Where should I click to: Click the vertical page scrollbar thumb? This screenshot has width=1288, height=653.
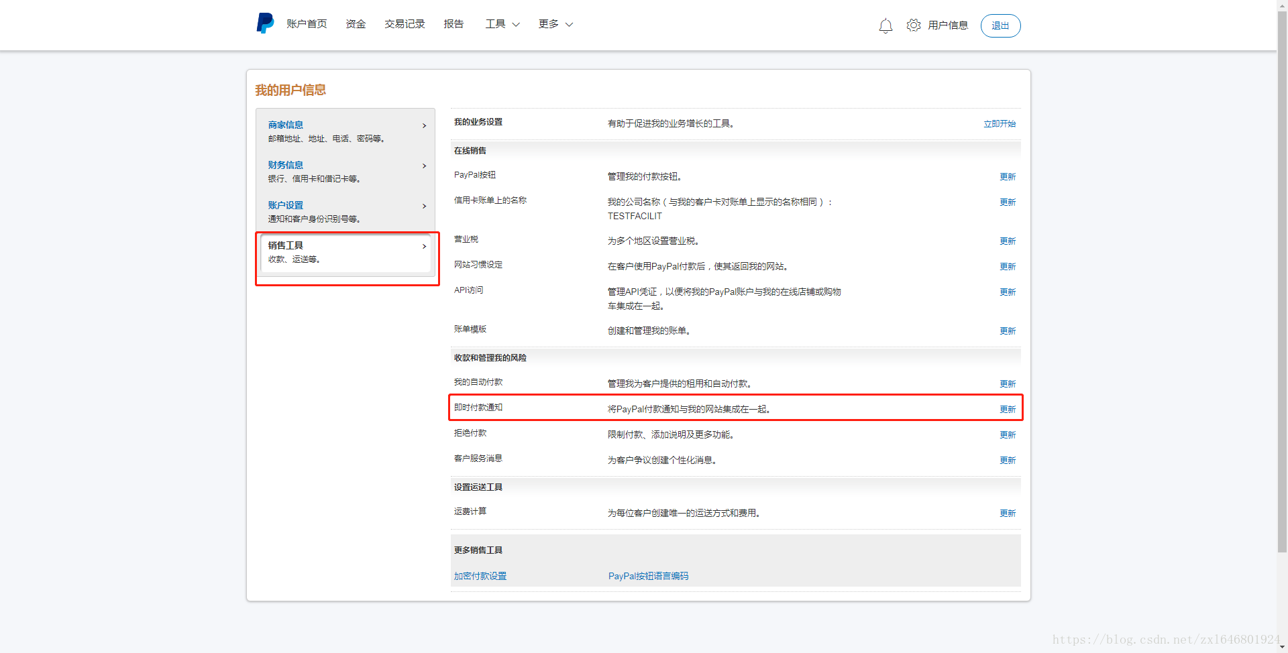click(x=1282, y=282)
